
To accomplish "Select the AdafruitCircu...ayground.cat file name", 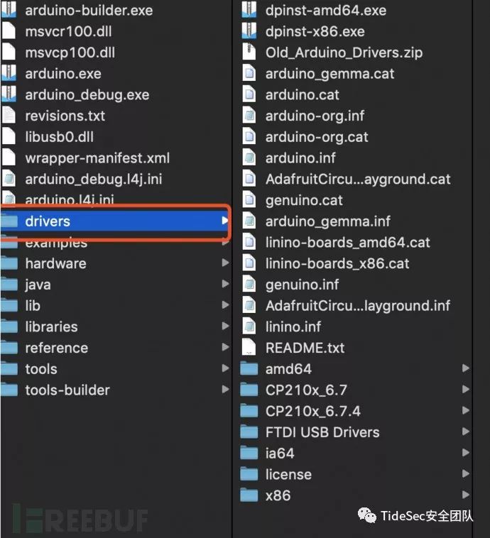I will click(x=358, y=179).
